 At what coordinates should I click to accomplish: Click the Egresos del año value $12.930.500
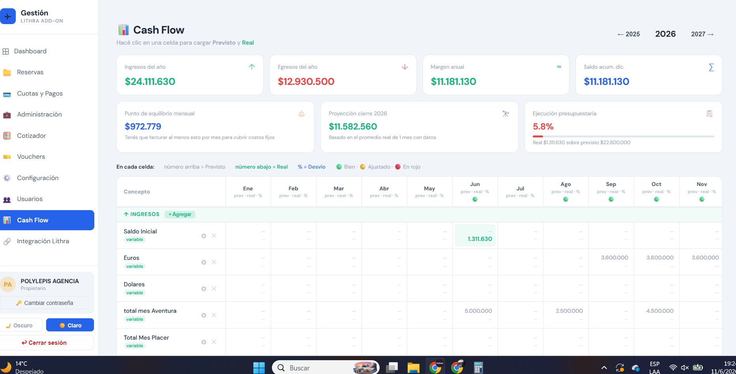click(x=306, y=82)
